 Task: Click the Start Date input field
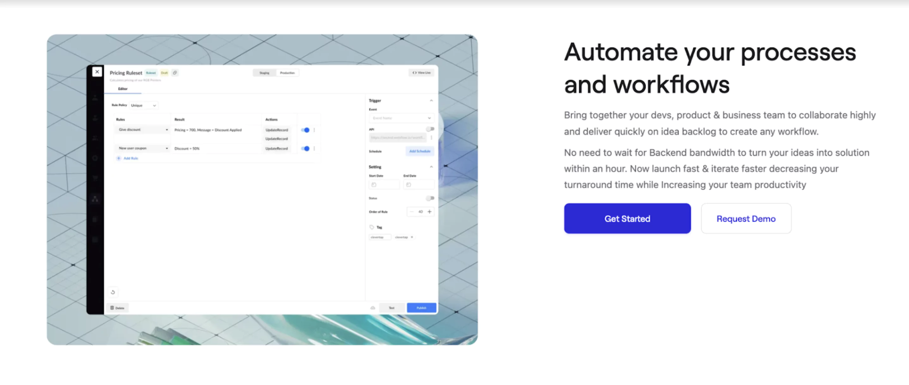(x=384, y=185)
